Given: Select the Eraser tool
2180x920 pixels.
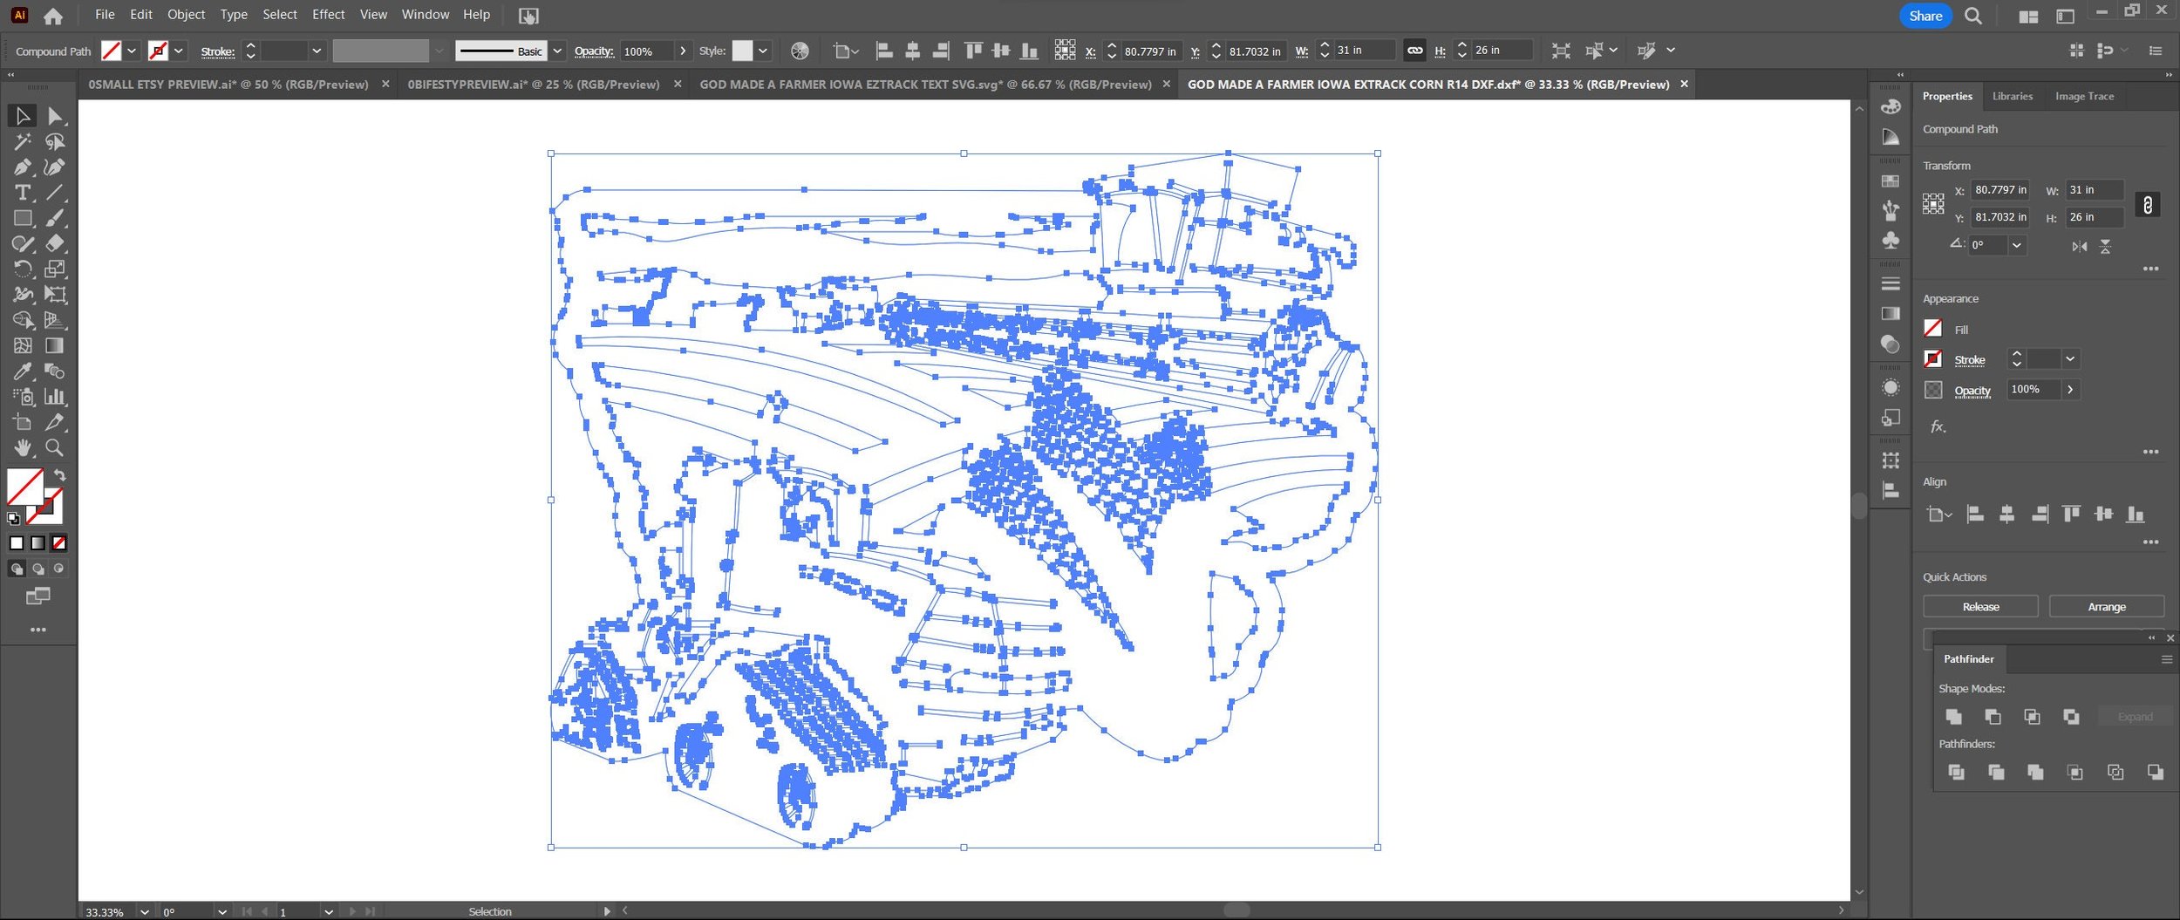Looking at the screenshot, I should coord(55,243).
